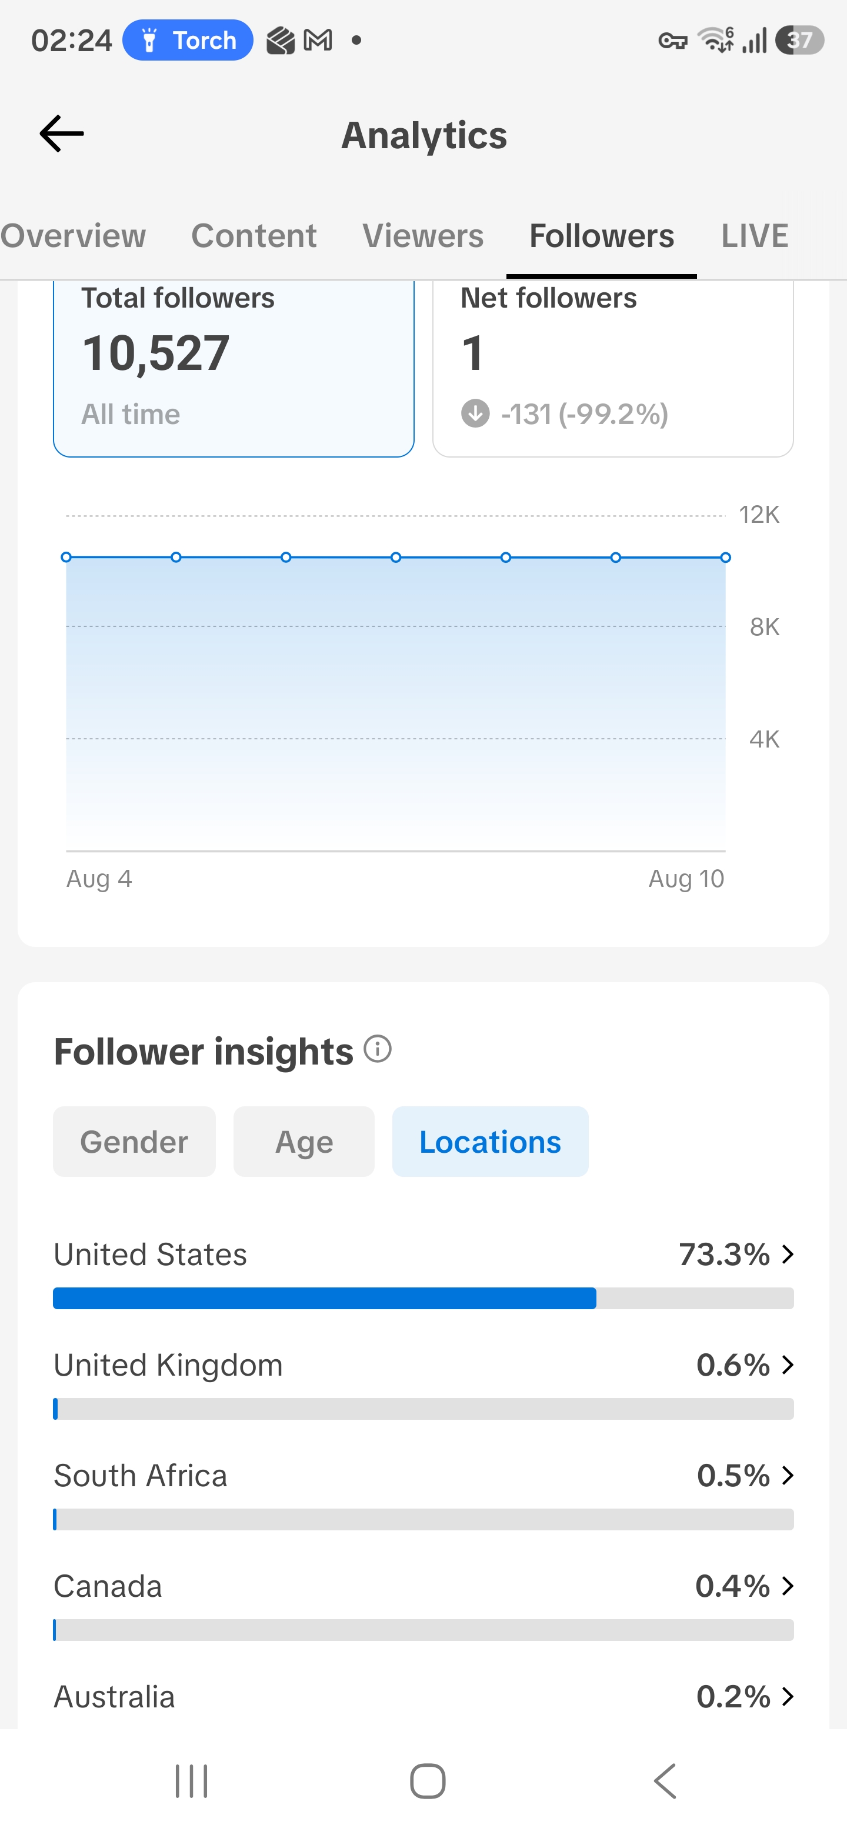
Task: Tap the Aug 10 data point on chart
Action: click(725, 558)
